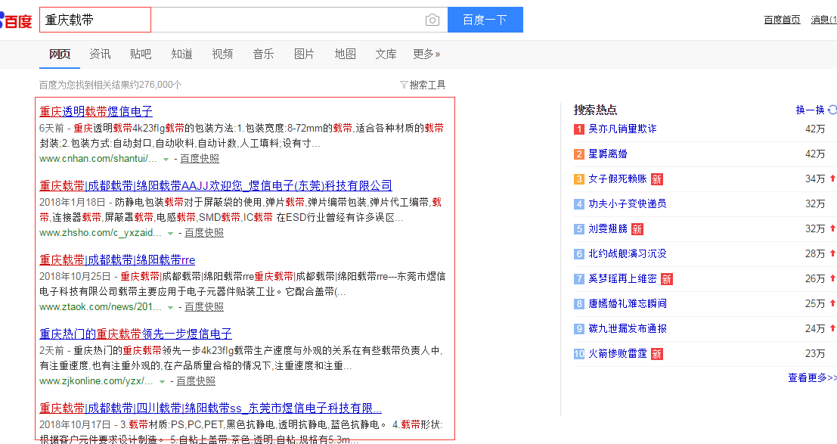Expand dropdown arrow next to www.cnhan.com URL

coord(166,160)
